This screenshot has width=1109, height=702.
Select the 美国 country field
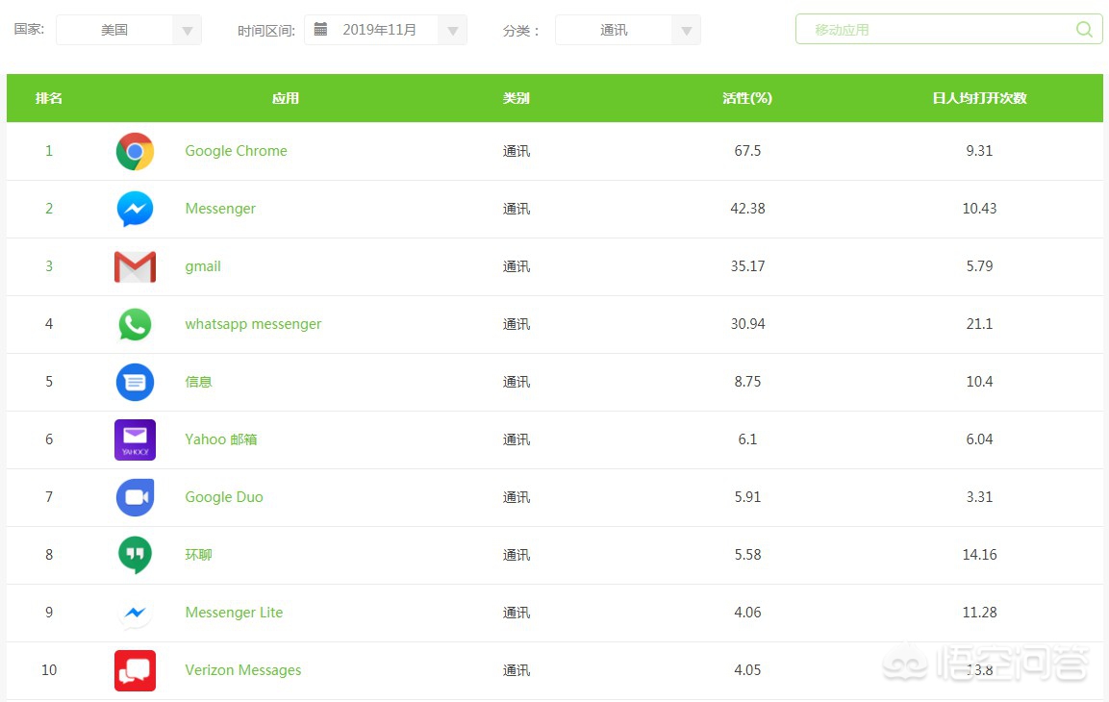point(129,31)
